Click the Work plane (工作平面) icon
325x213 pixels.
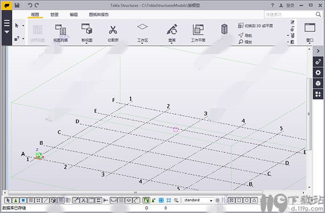pyautogui.click(x=198, y=30)
